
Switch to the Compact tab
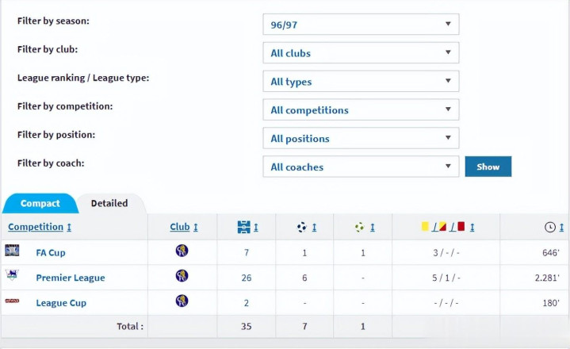(40, 204)
